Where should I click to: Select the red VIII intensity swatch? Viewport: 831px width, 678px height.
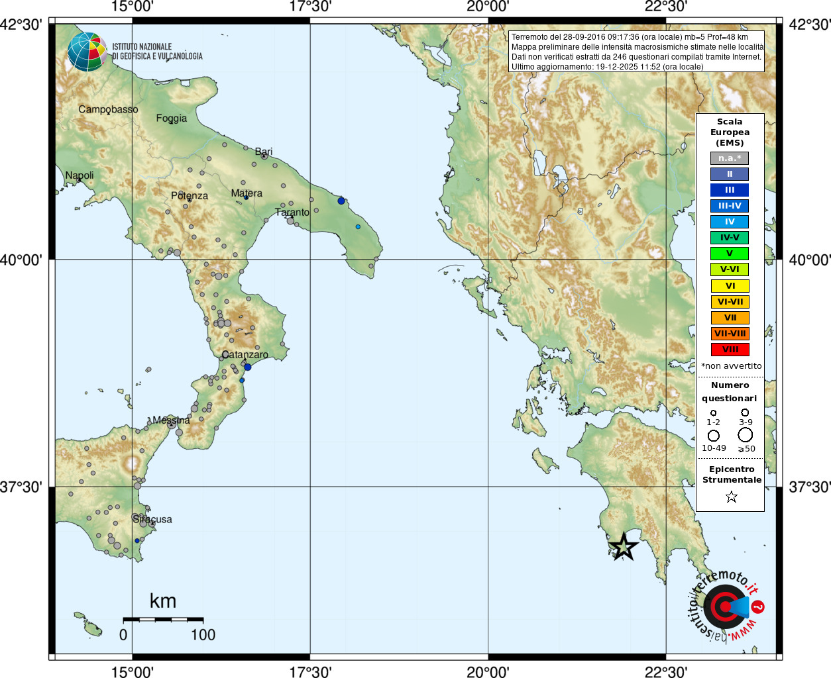tap(730, 350)
